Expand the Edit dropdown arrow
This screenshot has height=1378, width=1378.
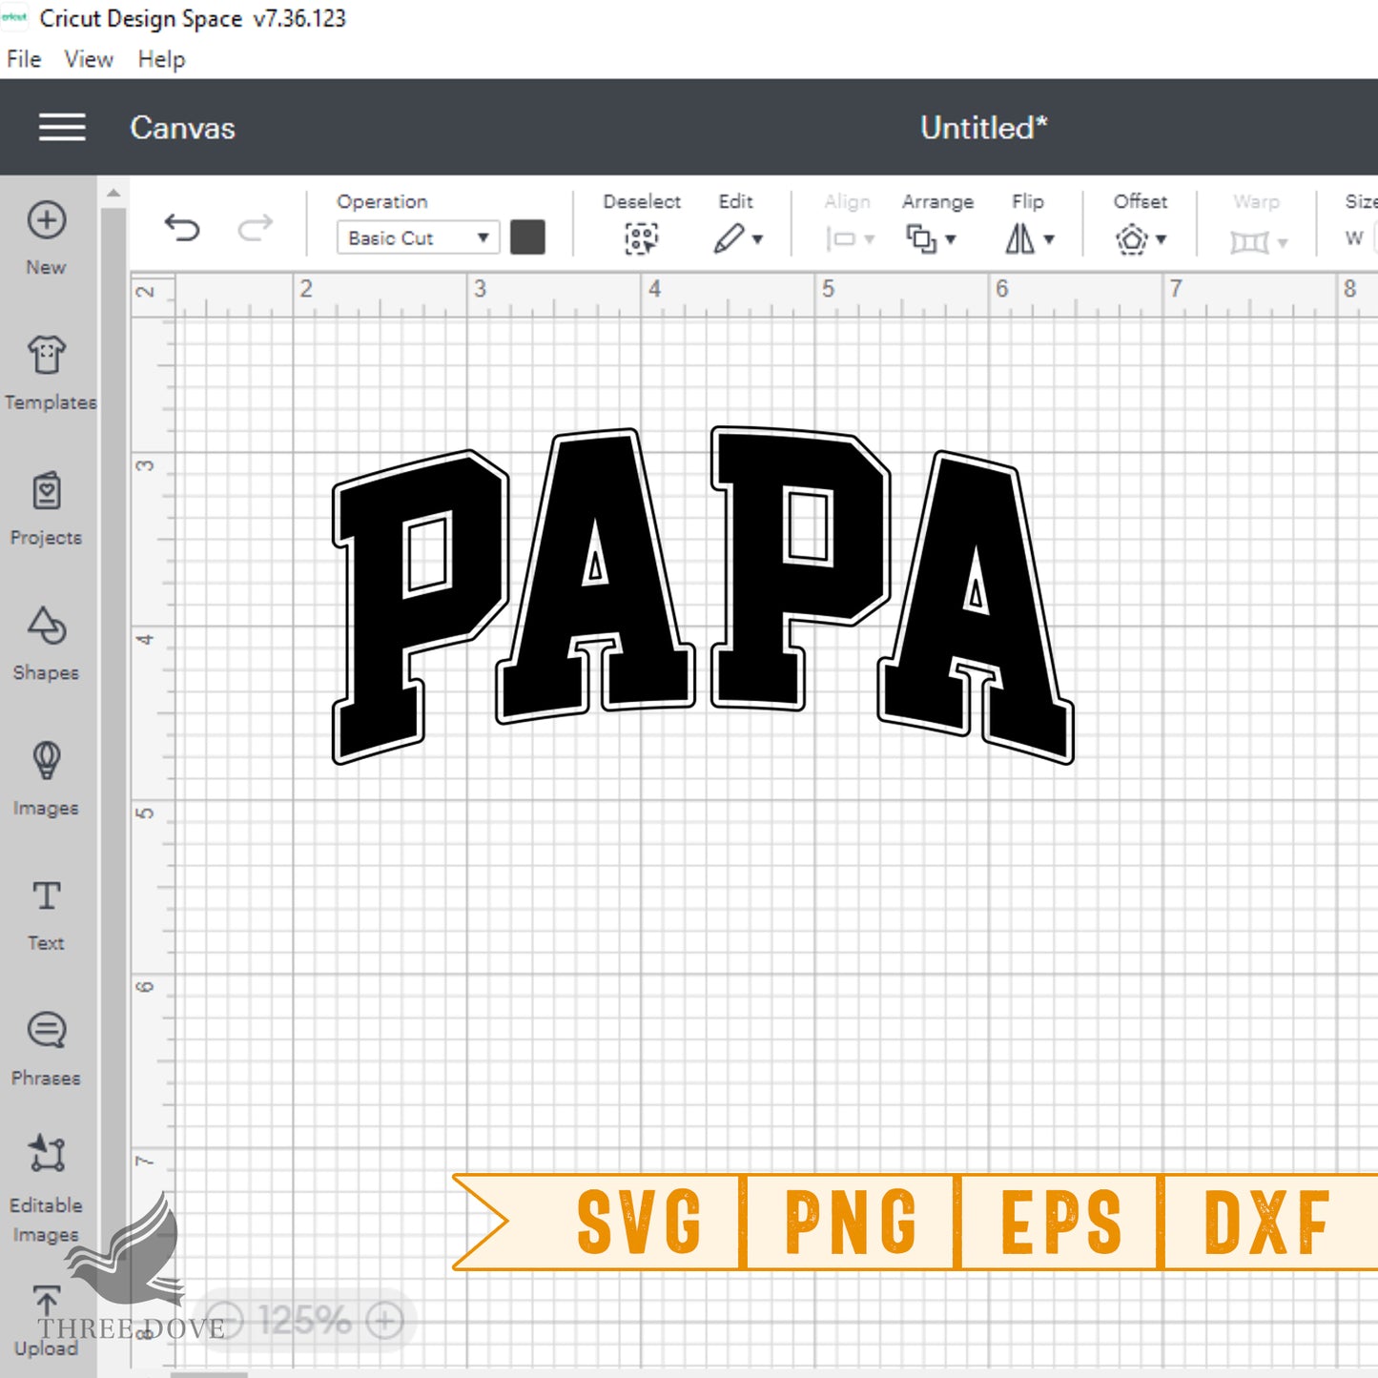[x=758, y=239]
